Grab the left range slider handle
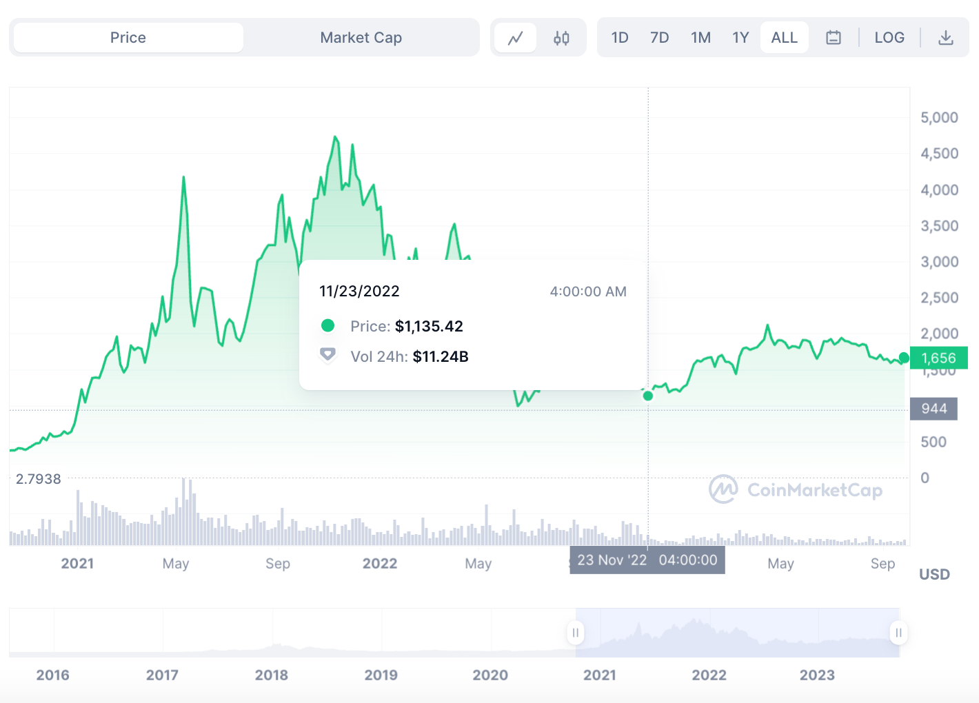 pyautogui.click(x=576, y=633)
